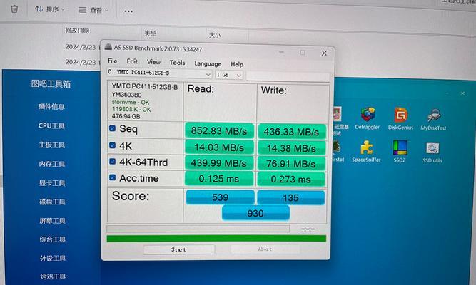Open the View menu
The image size is (476, 285).
coord(153,62)
